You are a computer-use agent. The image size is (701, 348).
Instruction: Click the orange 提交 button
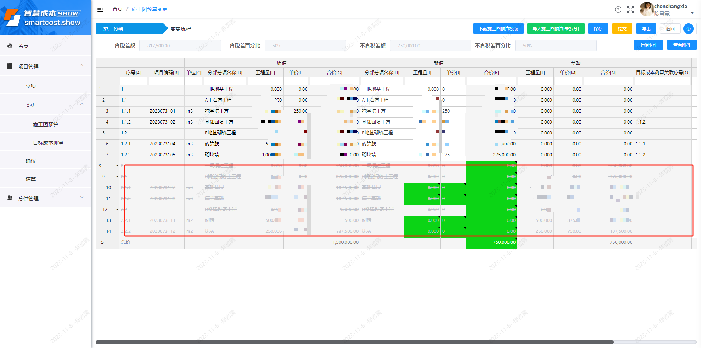622,29
